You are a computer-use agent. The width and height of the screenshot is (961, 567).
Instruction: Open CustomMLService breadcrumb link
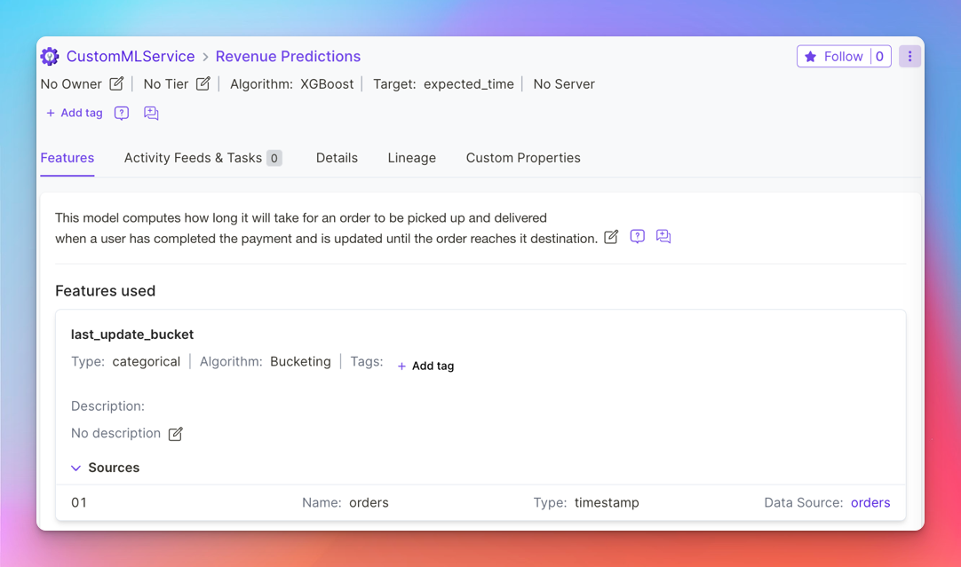131,57
